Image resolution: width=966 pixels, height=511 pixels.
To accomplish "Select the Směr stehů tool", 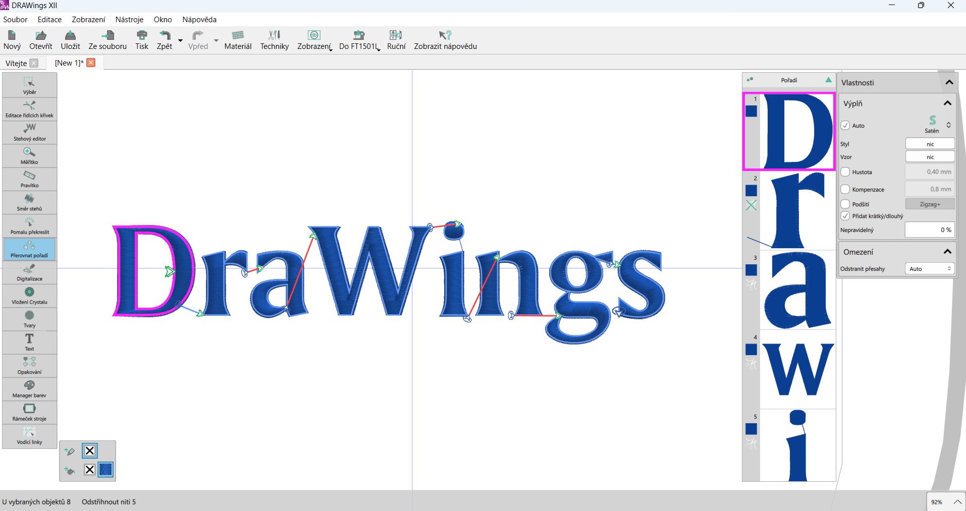I will [29, 202].
